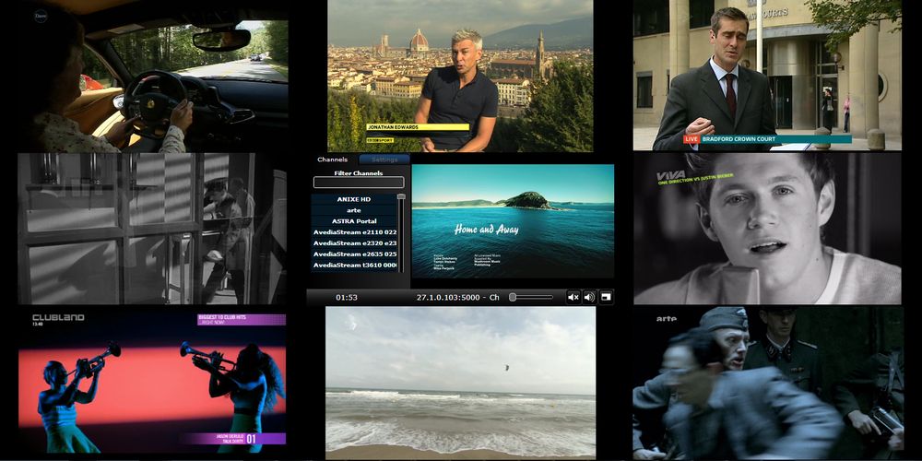Select the ASTRA Portal channel
This screenshot has width=922, height=461.
(x=354, y=221)
